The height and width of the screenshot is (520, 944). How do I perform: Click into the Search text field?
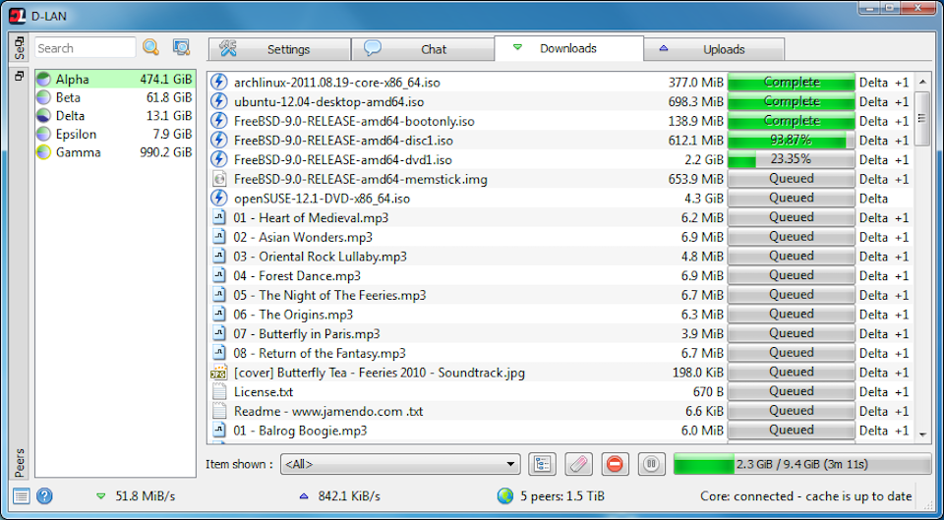point(86,48)
